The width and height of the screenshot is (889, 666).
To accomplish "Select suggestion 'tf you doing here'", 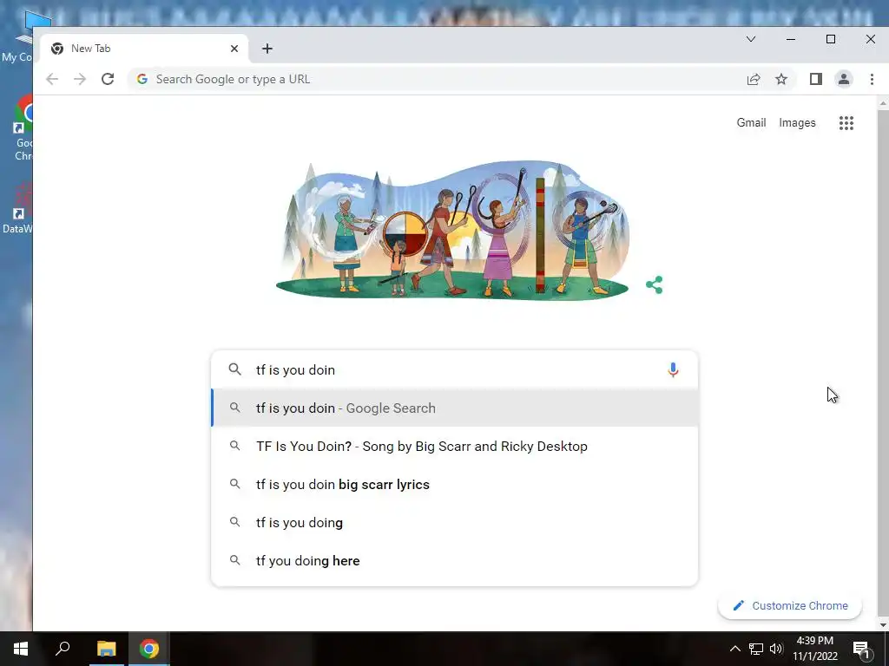I will click(454, 561).
